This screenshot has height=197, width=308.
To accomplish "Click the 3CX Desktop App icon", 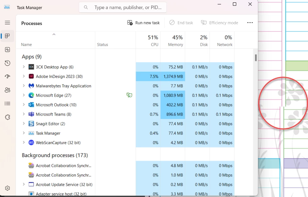I will point(31,67).
